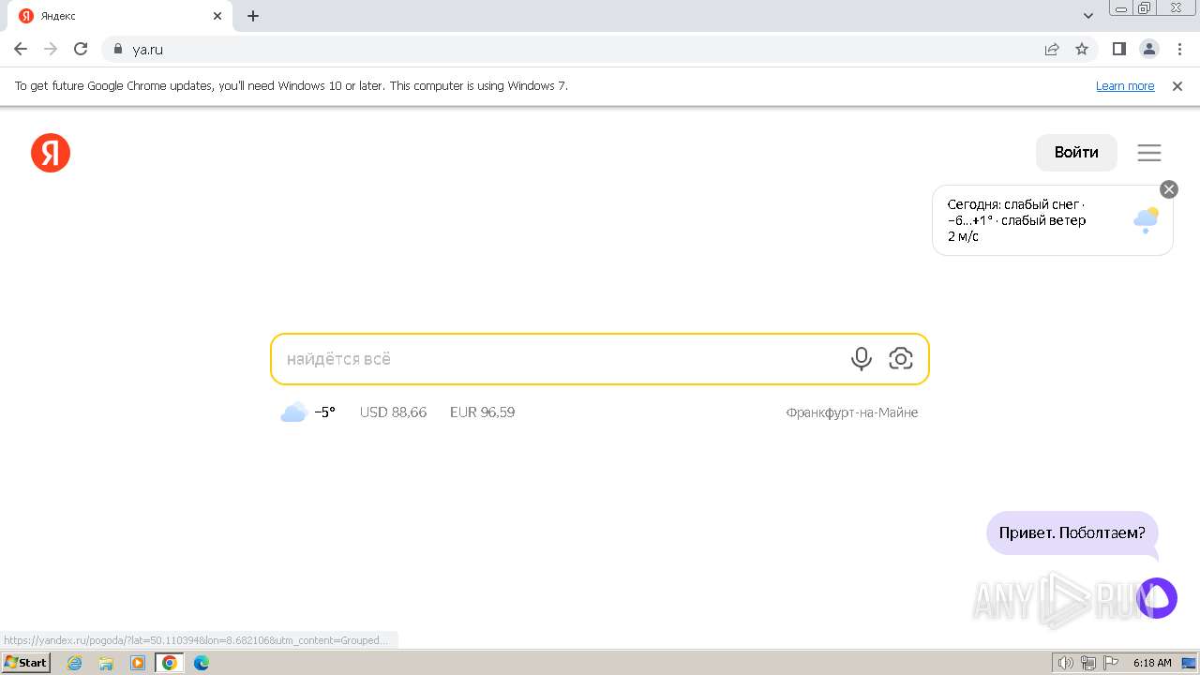1200x675 pixels.
Task: Share this page via the address bar icon
Action: point(1052,49)
